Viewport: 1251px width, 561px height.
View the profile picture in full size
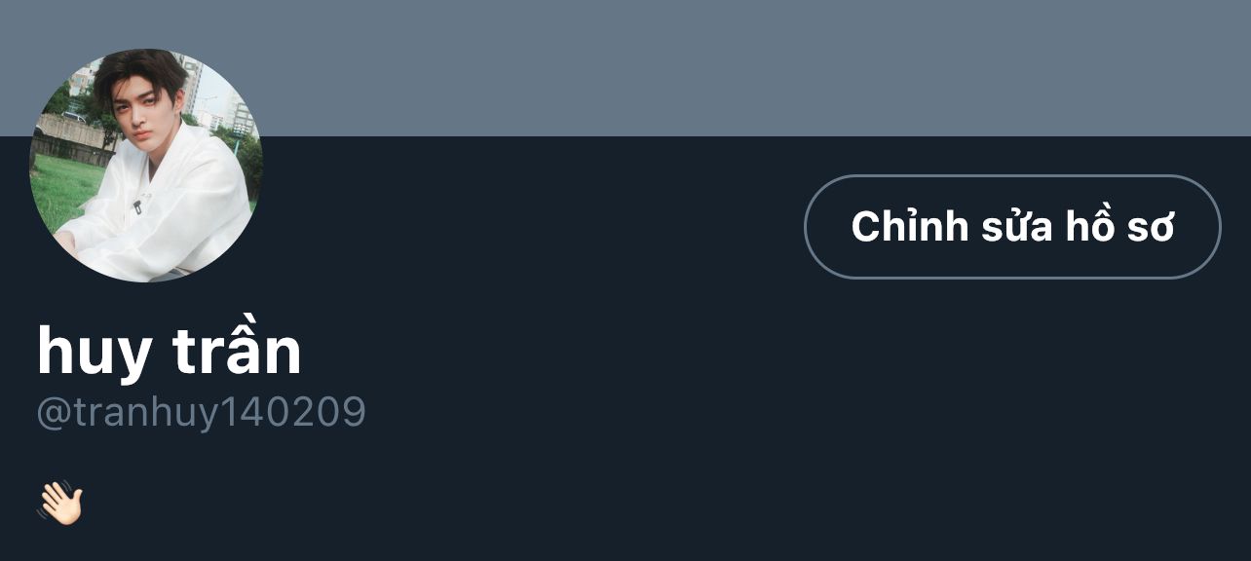[x=146, y=166]
